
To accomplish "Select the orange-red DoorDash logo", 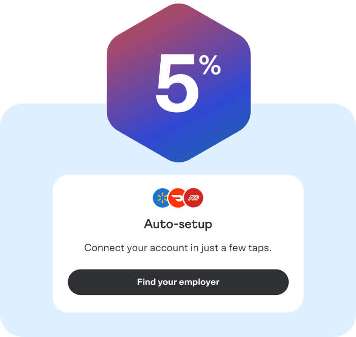I will [177, 198].
